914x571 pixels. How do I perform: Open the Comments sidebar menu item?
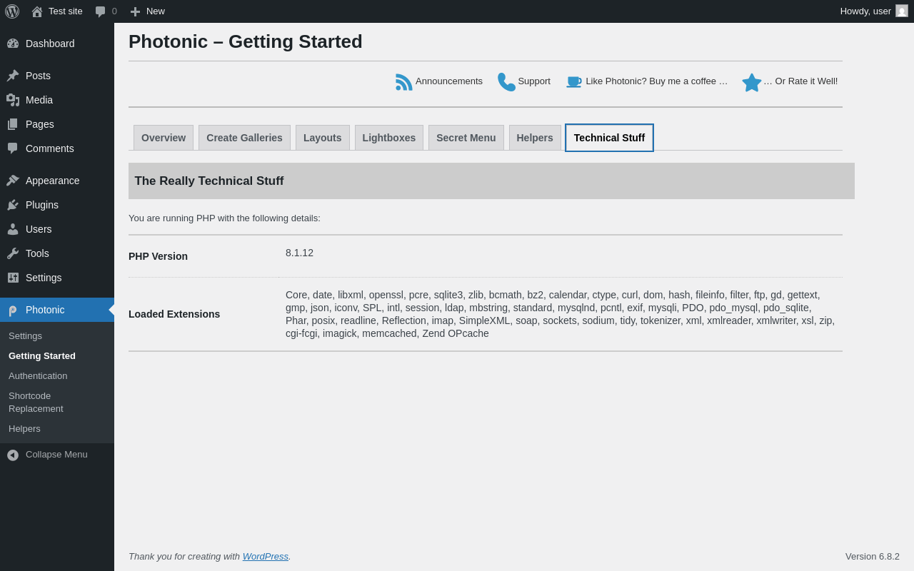coord(50,148)
